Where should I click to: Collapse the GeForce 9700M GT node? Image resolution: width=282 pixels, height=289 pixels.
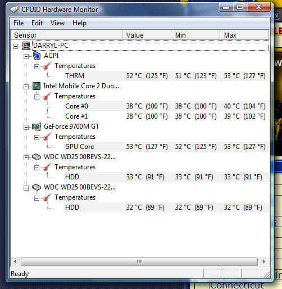coord(26,127)
